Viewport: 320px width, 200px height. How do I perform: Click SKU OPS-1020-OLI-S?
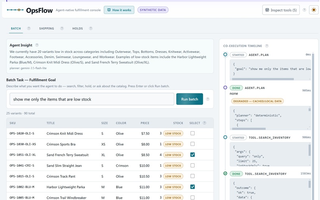(22, 134)
